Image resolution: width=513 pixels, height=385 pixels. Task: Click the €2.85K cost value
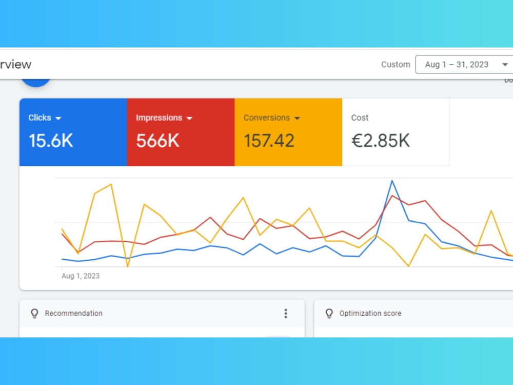(x=381, y=141)
